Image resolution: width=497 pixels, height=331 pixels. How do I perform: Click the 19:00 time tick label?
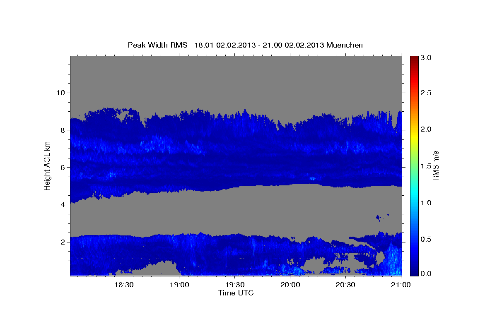[x=179, y=285]
